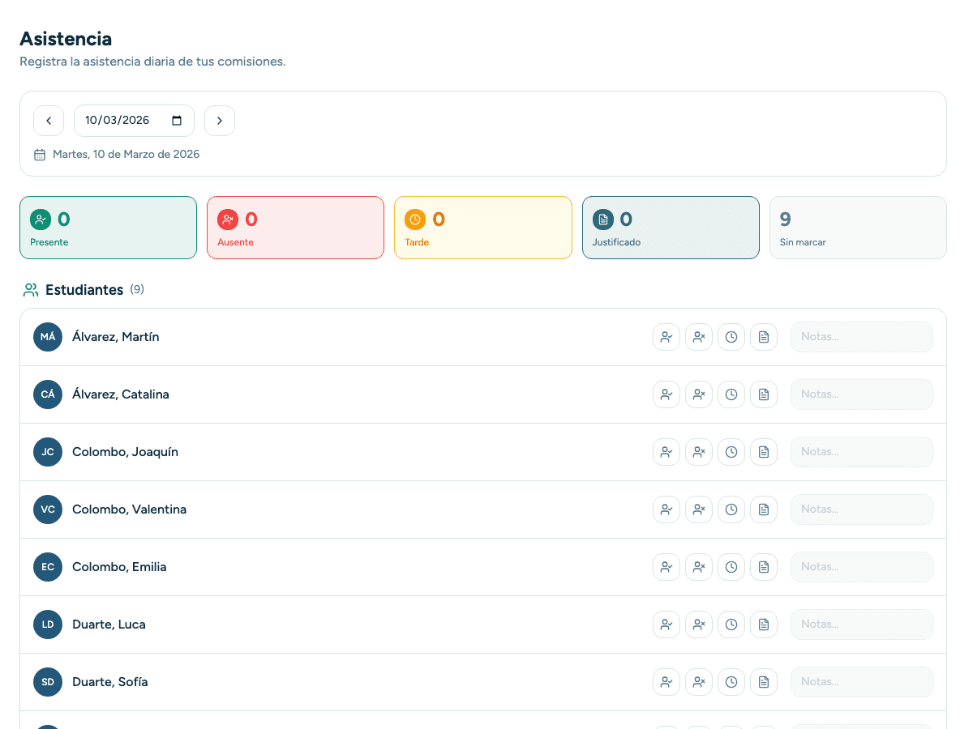
Task: Select the Sin marcar summary card
Action: point(858,228)
